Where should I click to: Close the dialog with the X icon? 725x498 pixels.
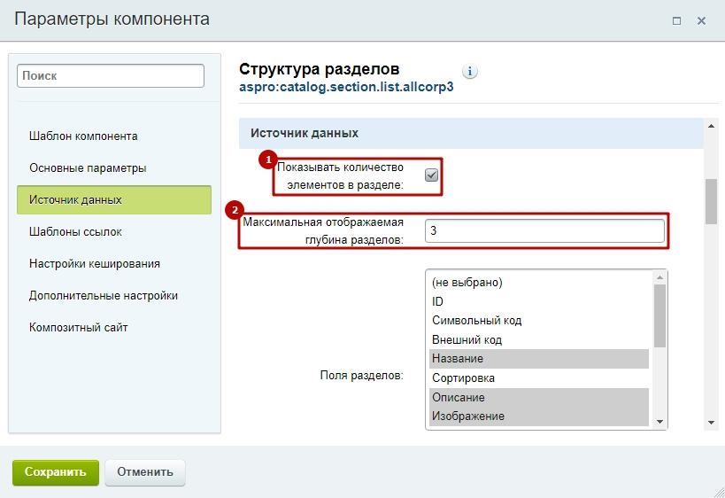click(701, 21)
